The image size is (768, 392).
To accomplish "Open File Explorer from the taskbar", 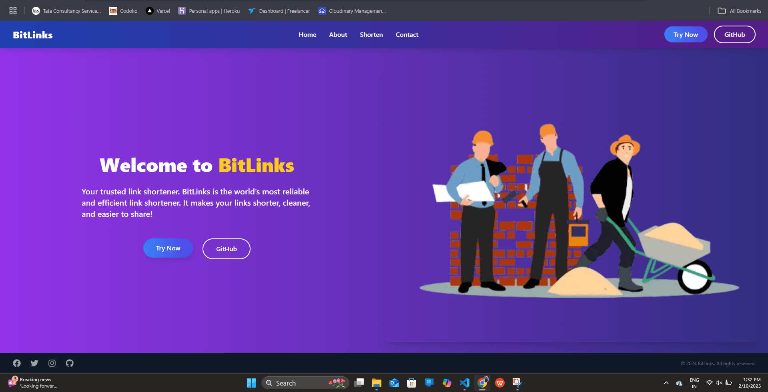I will [376, 383].
